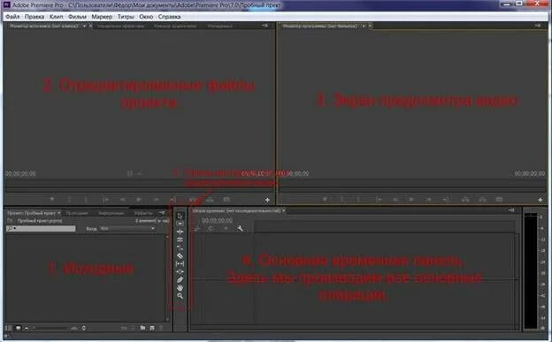This screenshot has width=552, height=342.
Task: Add marker button in timeline header
Action: pyautogui.click(x=226, y=229)
